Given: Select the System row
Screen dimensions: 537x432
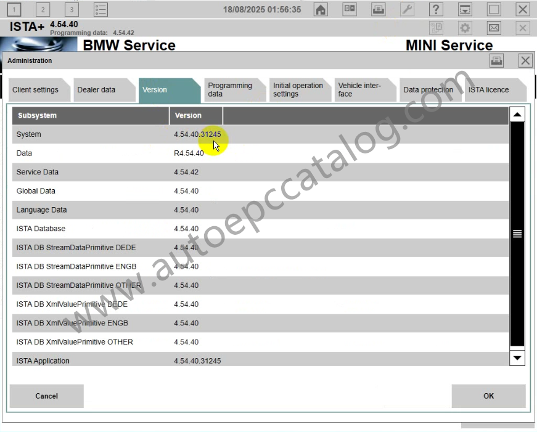Looking at the screenshot, I should pyautogui.click(x=260, y=134).
